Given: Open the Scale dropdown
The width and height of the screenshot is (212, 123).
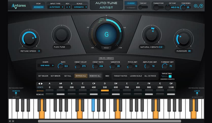Looking at the screenshot, I should click(x=80, y=7).
